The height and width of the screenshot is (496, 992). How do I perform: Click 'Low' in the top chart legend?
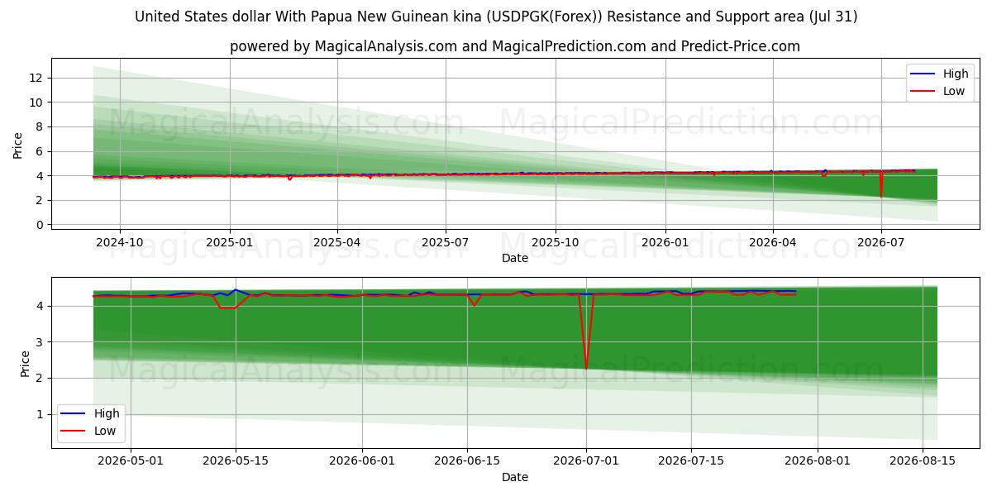[954, 91]
